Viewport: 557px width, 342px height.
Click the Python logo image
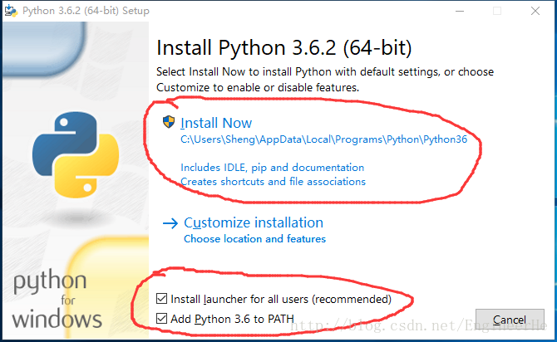76,154
